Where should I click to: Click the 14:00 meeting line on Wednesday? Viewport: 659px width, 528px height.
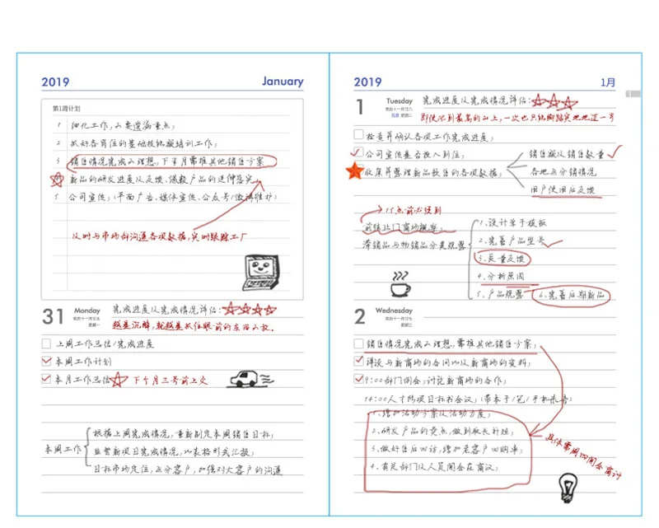point(468,398)
